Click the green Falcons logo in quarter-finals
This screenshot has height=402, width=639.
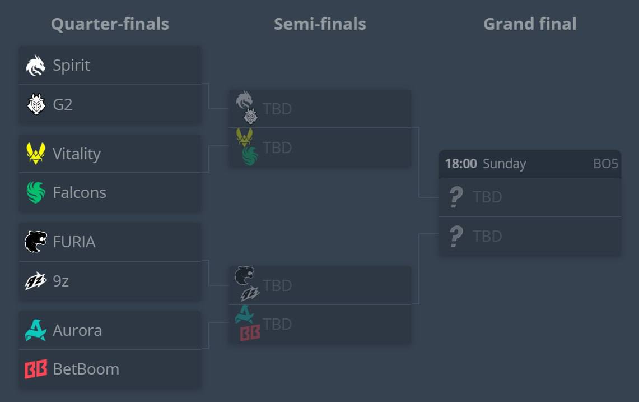tap(35, 192)
